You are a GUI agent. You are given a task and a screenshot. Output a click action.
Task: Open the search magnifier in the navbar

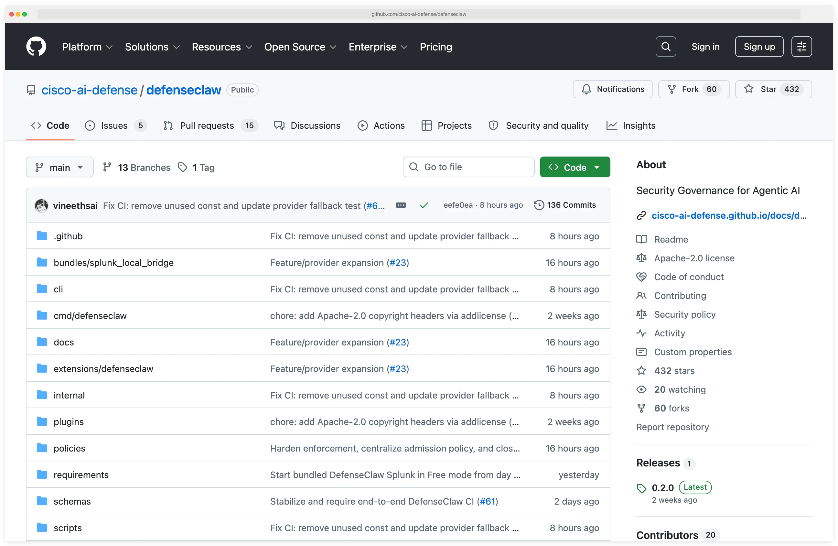click(x=665, y=46)
